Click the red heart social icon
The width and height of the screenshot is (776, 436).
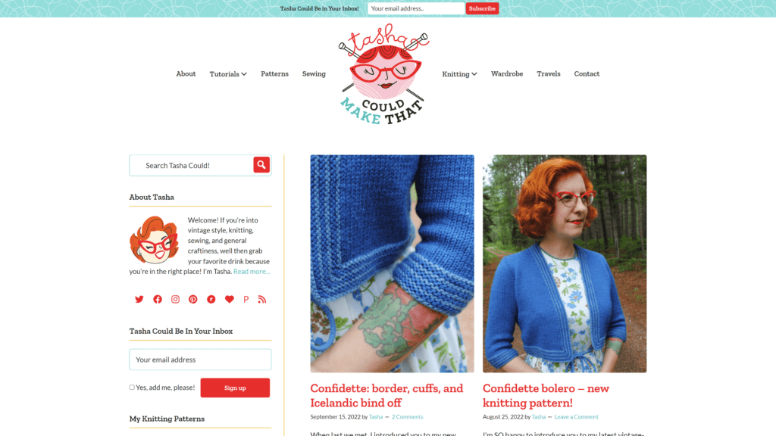click(x=229, y=299)
